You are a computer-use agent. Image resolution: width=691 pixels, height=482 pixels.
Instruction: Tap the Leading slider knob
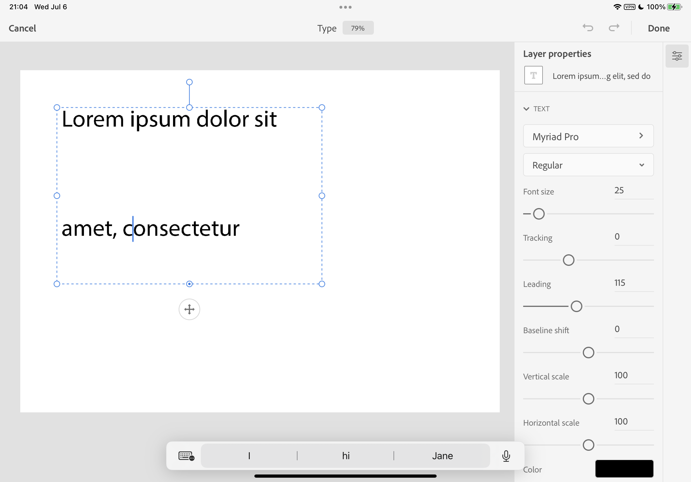click(x=576, y=307)
